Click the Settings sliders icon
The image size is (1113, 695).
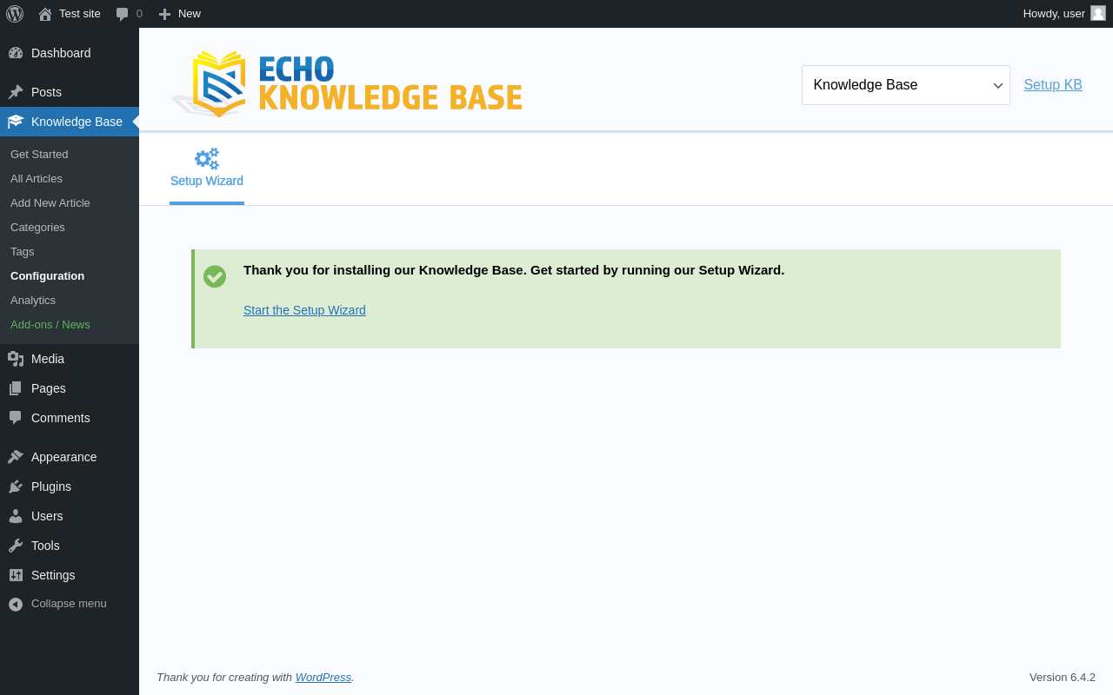(16, 575)
